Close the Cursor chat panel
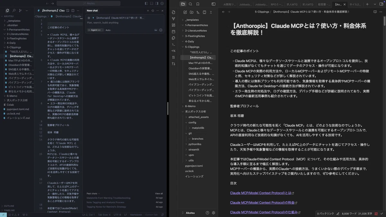Screen dimensions: 386x217 click(x=162, y=11)
